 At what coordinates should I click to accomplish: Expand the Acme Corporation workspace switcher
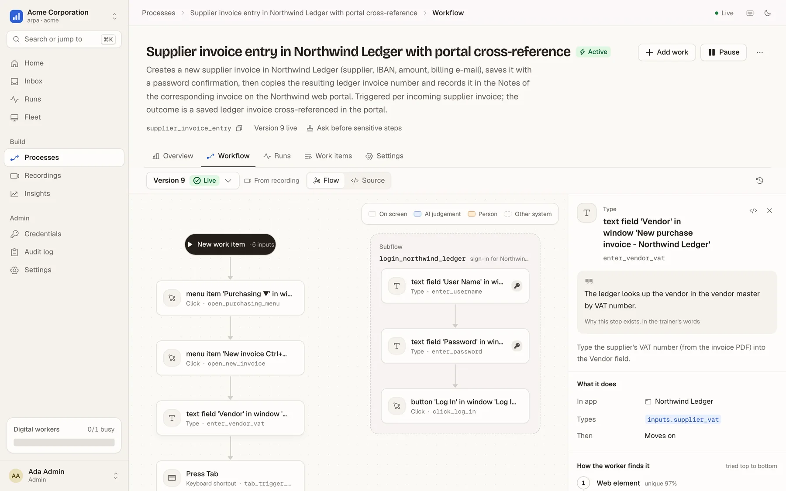114,16
